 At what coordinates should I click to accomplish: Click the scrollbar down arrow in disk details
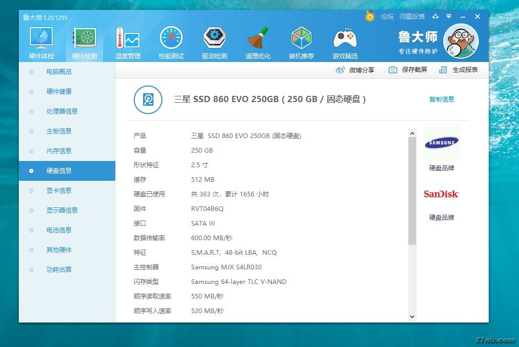point(412,316)
